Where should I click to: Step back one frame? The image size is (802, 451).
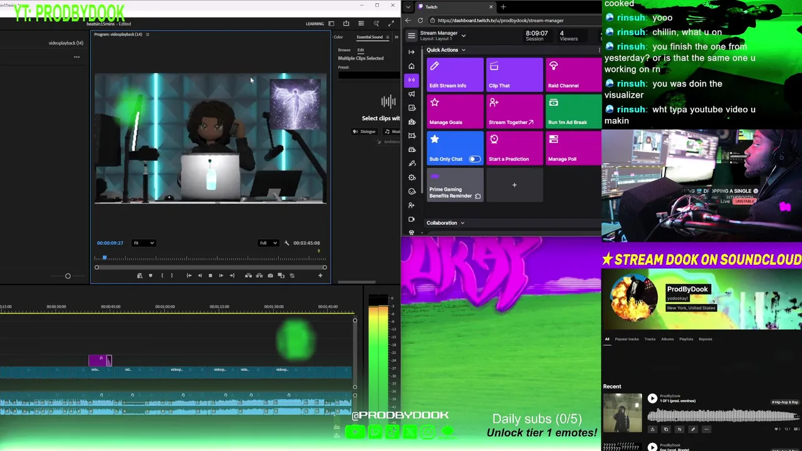pos(200,276)
